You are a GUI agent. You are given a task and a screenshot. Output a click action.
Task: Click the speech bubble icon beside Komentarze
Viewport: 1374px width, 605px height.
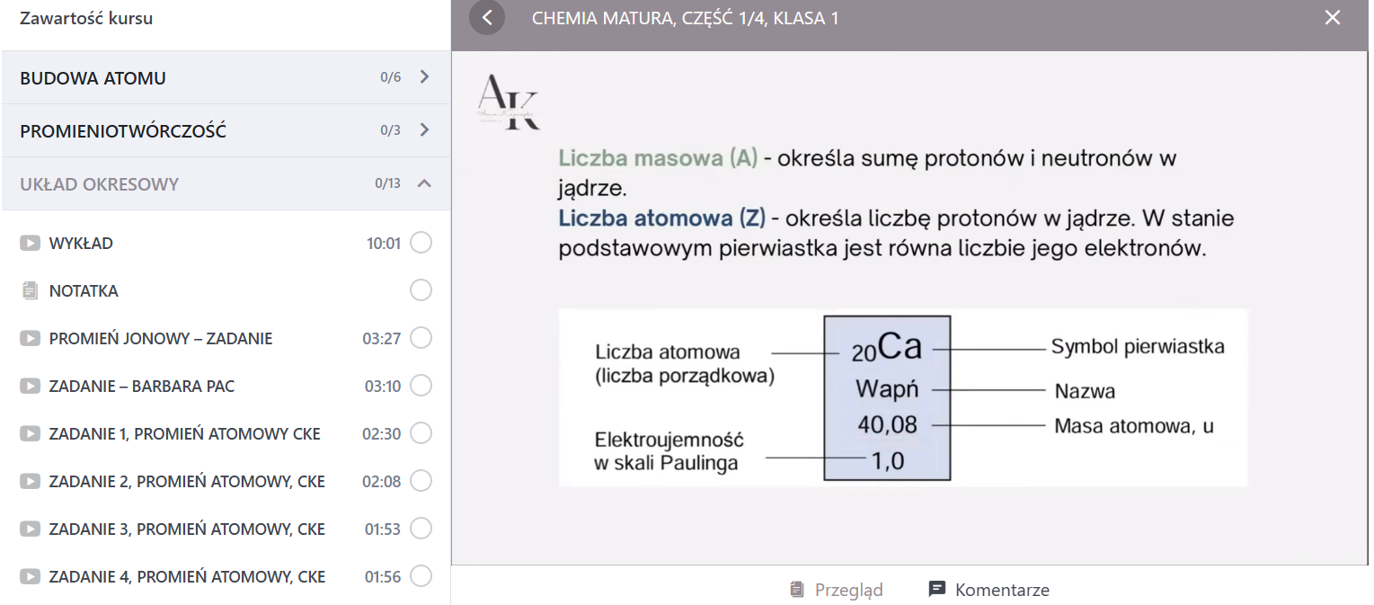935,589
